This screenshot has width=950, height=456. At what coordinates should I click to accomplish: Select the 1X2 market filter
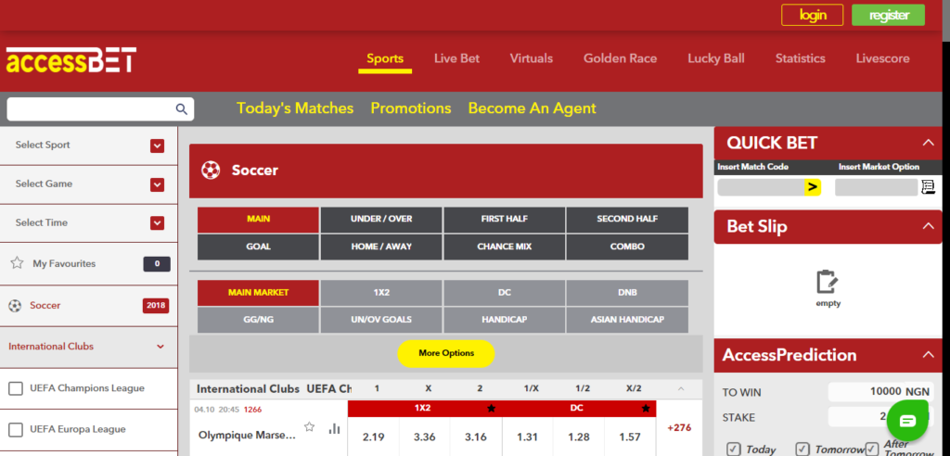pos(381,293)
